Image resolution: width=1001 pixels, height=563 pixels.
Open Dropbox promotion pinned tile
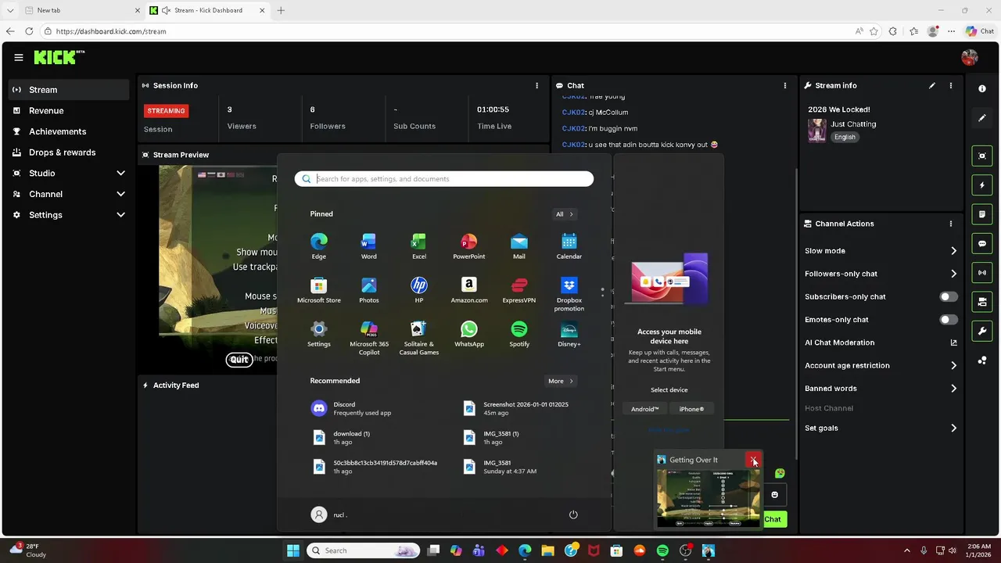pyautogui.click(x=569, y=293)
